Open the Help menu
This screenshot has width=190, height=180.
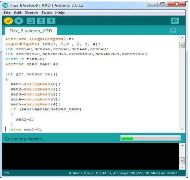pyautogui.click(x=60, y=13)
